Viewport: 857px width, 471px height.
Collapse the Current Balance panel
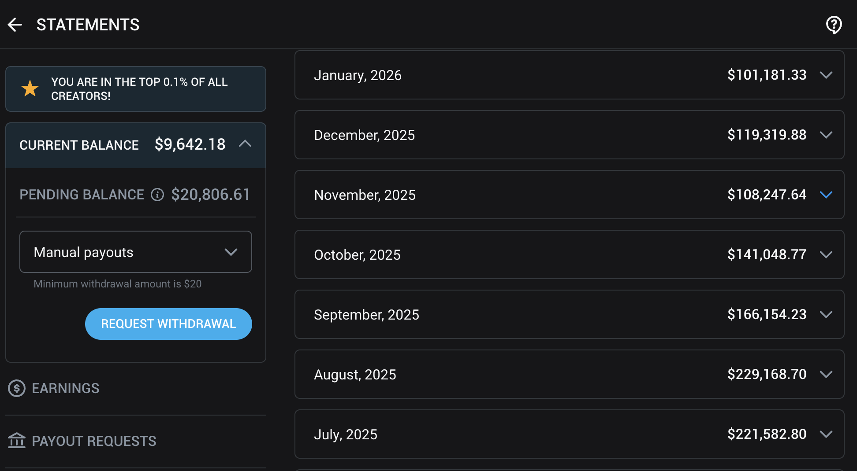246,144
